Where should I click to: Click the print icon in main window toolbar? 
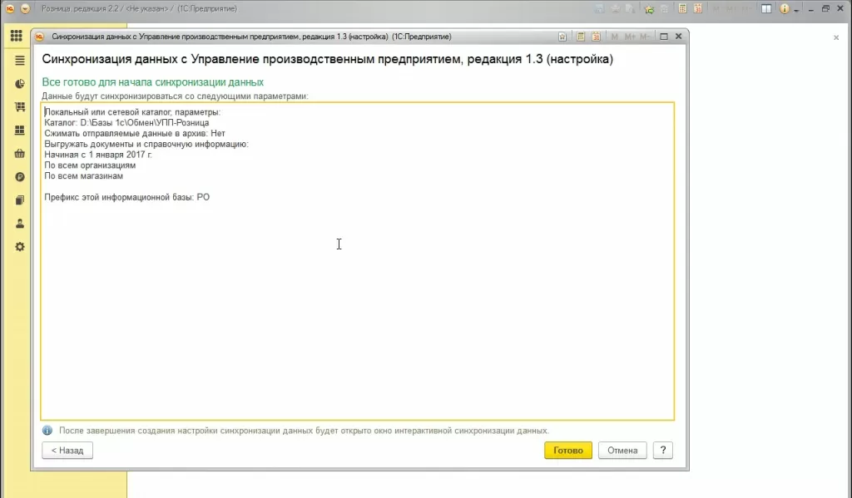615,8
